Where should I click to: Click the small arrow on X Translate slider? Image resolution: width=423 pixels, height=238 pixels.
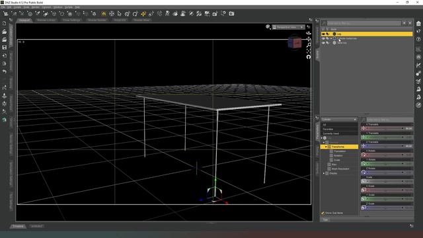pos(403,128)
